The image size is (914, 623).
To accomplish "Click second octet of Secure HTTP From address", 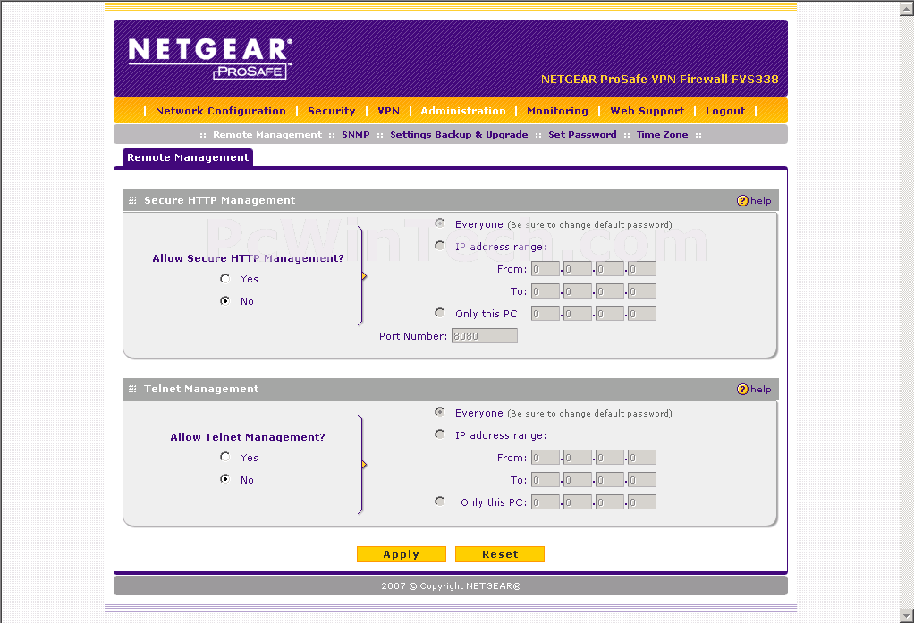I will (578, 269).
